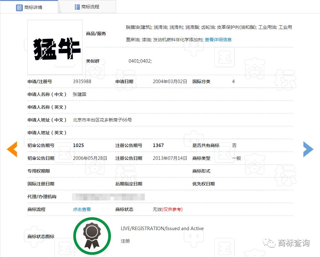The image size is (320, 257).
Task: Select LIVE/REGISTRATION/Issued and Active text
Action: [162, 229]
